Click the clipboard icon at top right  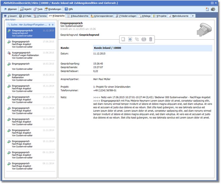point(208,9)
